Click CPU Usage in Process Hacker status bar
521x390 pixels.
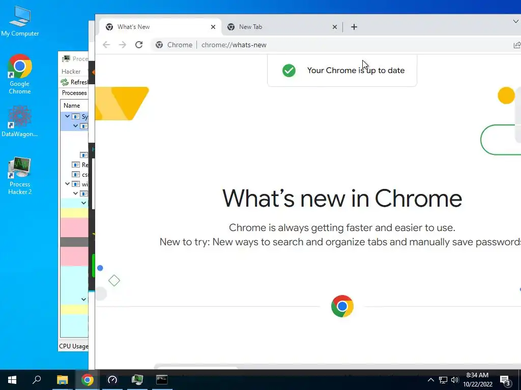[73, 346]
